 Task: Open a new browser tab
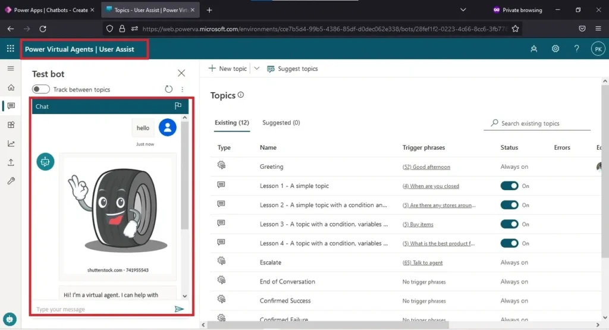click(x=209, y=10)
